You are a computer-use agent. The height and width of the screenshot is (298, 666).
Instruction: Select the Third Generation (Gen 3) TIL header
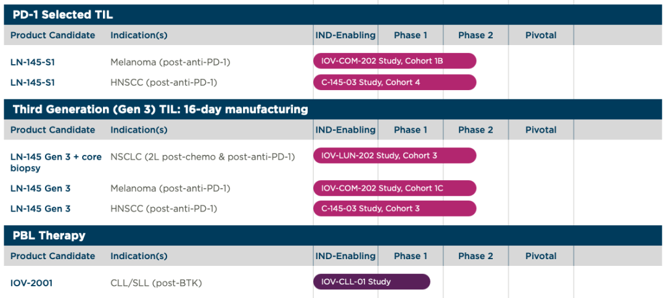point(160,110)
